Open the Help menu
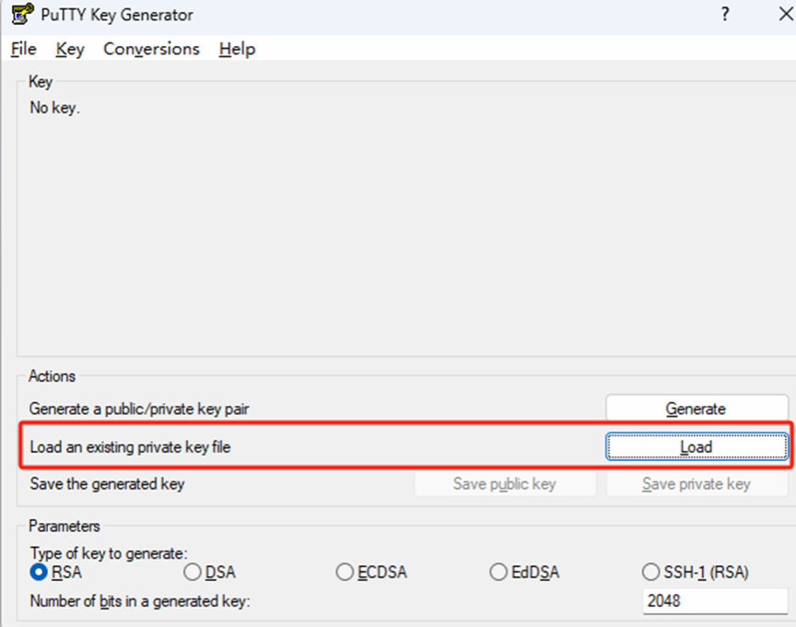Image resolution: width=796 pixels, height=627 pixels. 237,49
